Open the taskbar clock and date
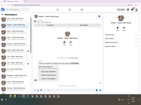The height and width of the screenshot is (105, 141). [x=133, y=100]
